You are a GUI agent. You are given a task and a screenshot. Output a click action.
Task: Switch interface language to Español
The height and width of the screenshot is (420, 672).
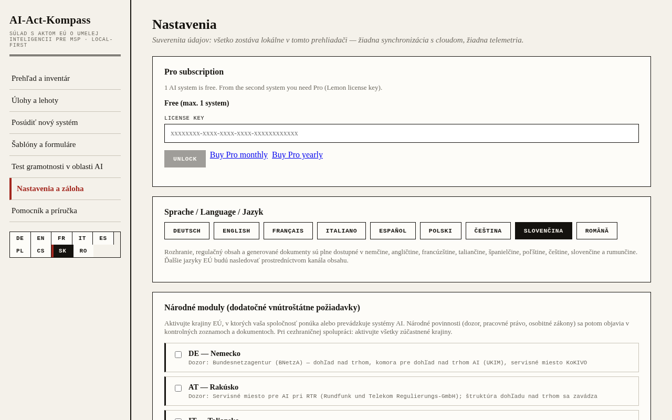(x=393, y=231)
